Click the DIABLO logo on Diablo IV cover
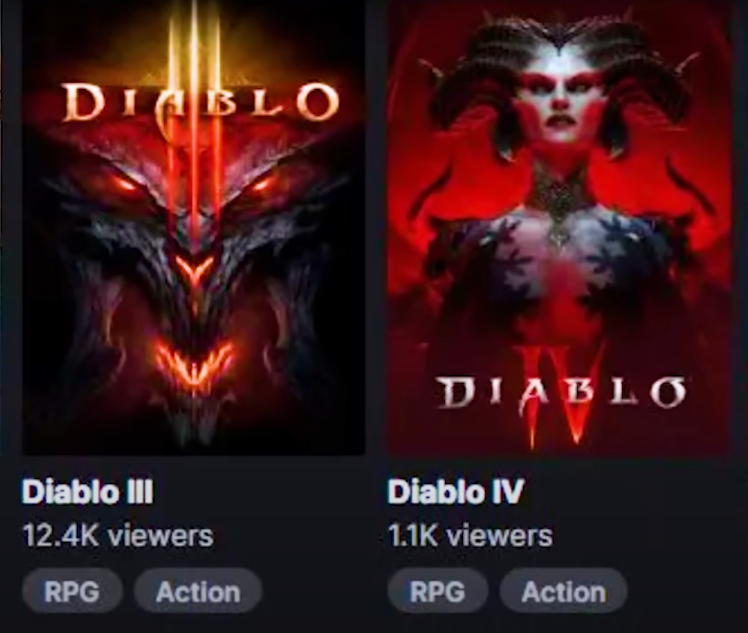The width and height of the screenshot is (748, 633). pos(562,393)
